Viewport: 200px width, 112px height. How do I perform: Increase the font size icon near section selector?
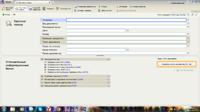(x=192, y=15)
